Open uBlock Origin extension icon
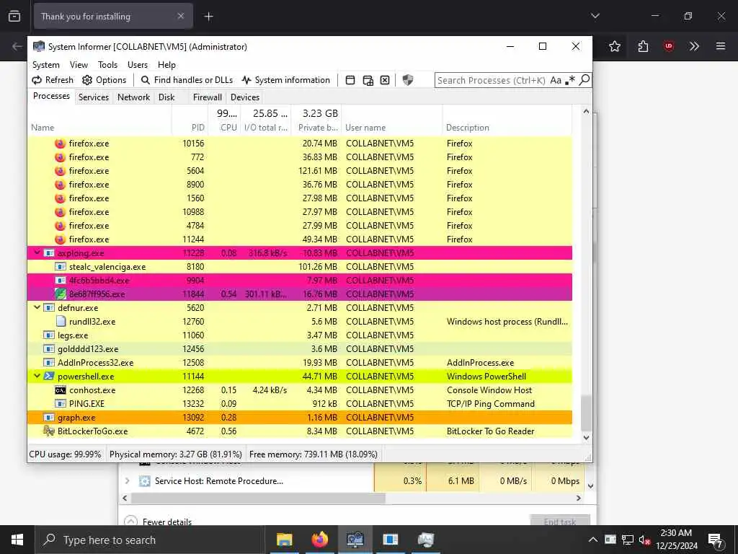 pos(668,46)
